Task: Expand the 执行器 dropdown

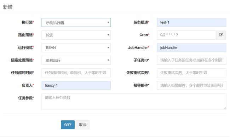Action: pyautogui.click(x=76, y=22)
